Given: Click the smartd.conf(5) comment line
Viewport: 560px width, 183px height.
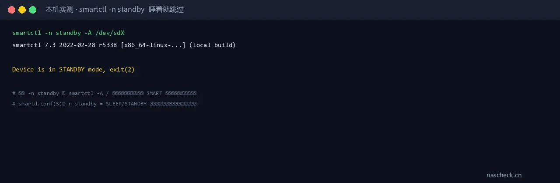Looking at the screenshot, I should click(104, 104).
